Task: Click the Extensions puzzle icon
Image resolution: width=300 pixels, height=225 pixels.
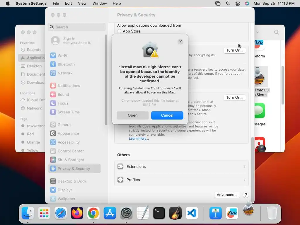Action: (120, 167)
